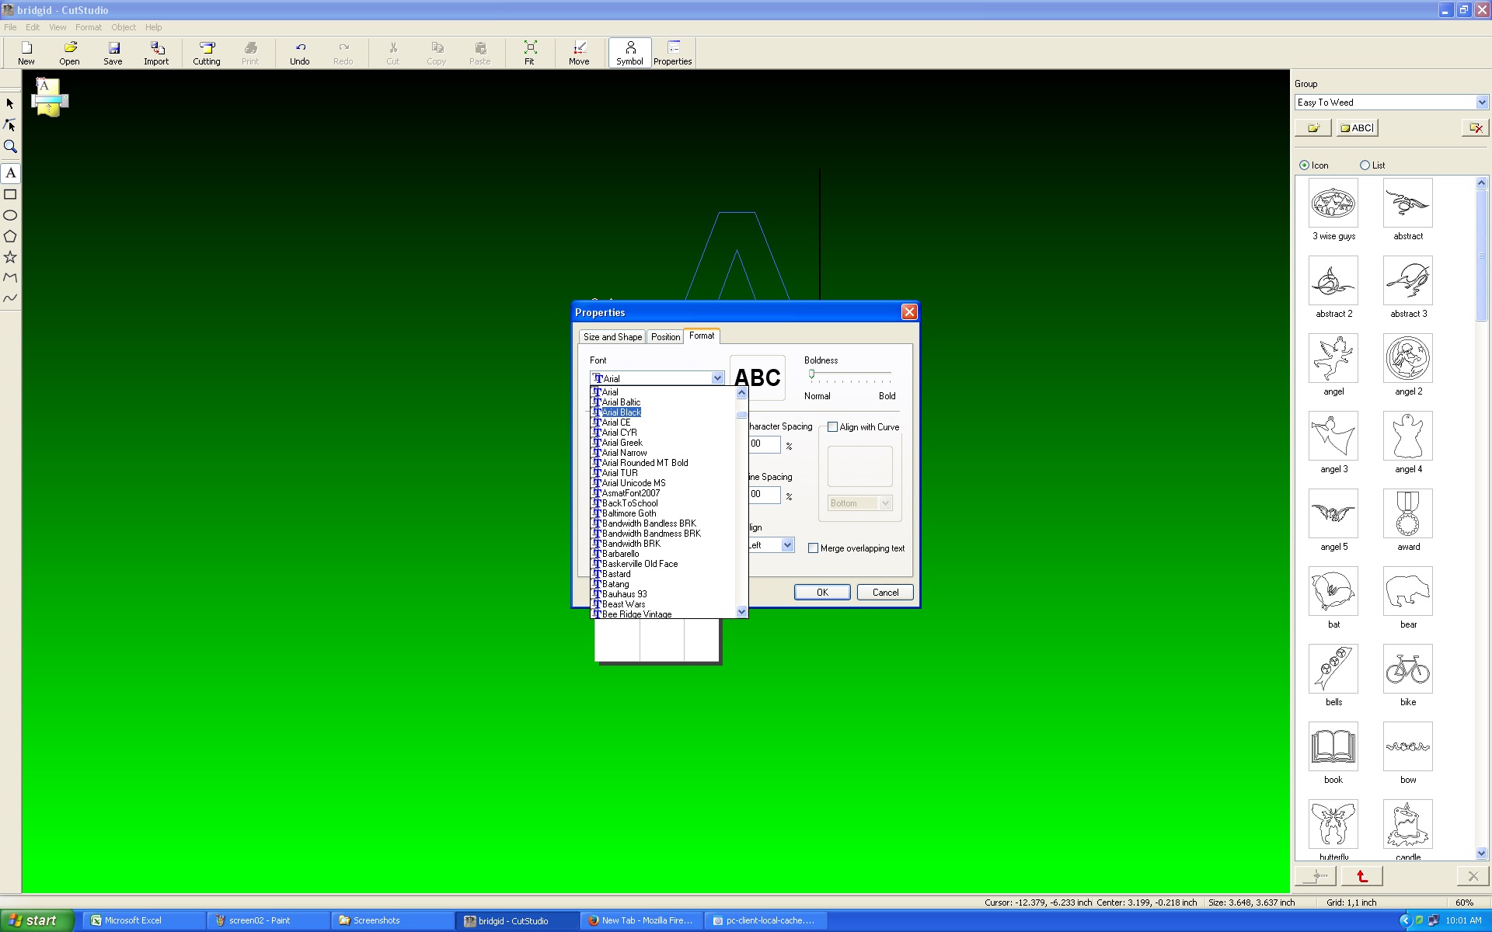1492x932 pixels.
Task: Select the Star shape tool
Action: (10, 257)
